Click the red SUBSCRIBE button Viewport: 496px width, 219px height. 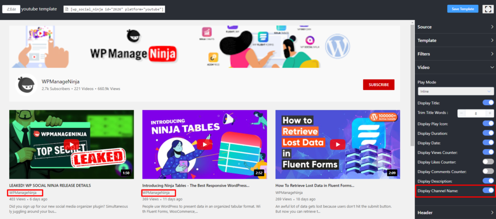(379, 85)
